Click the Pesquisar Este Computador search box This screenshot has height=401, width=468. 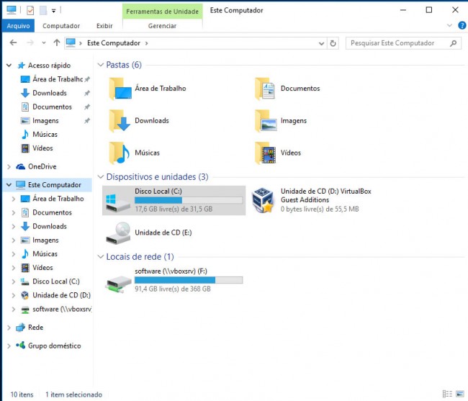[x=403, y=43]
